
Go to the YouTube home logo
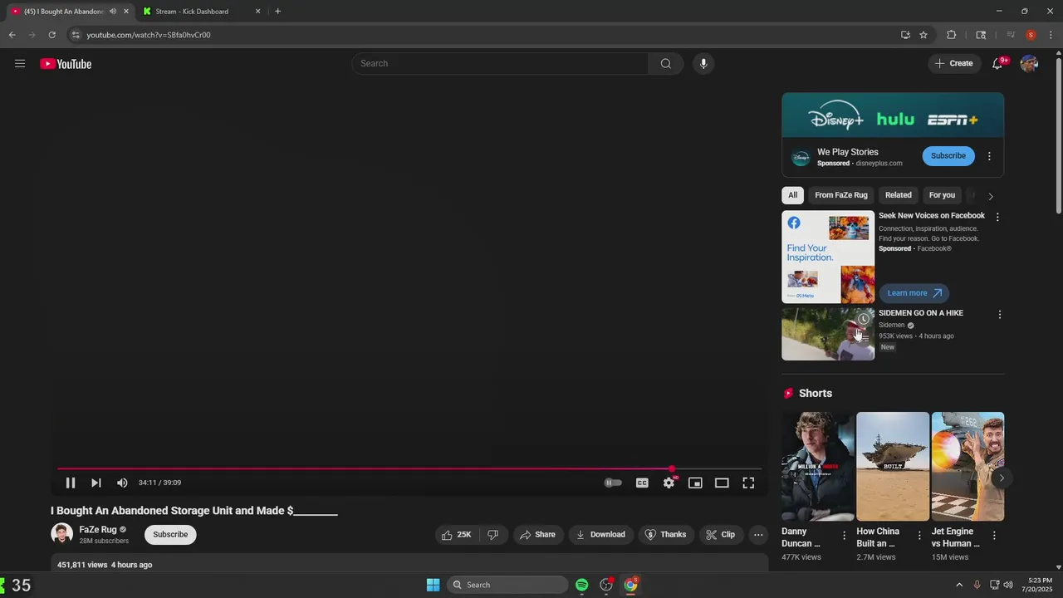click(x=66, y=64)
